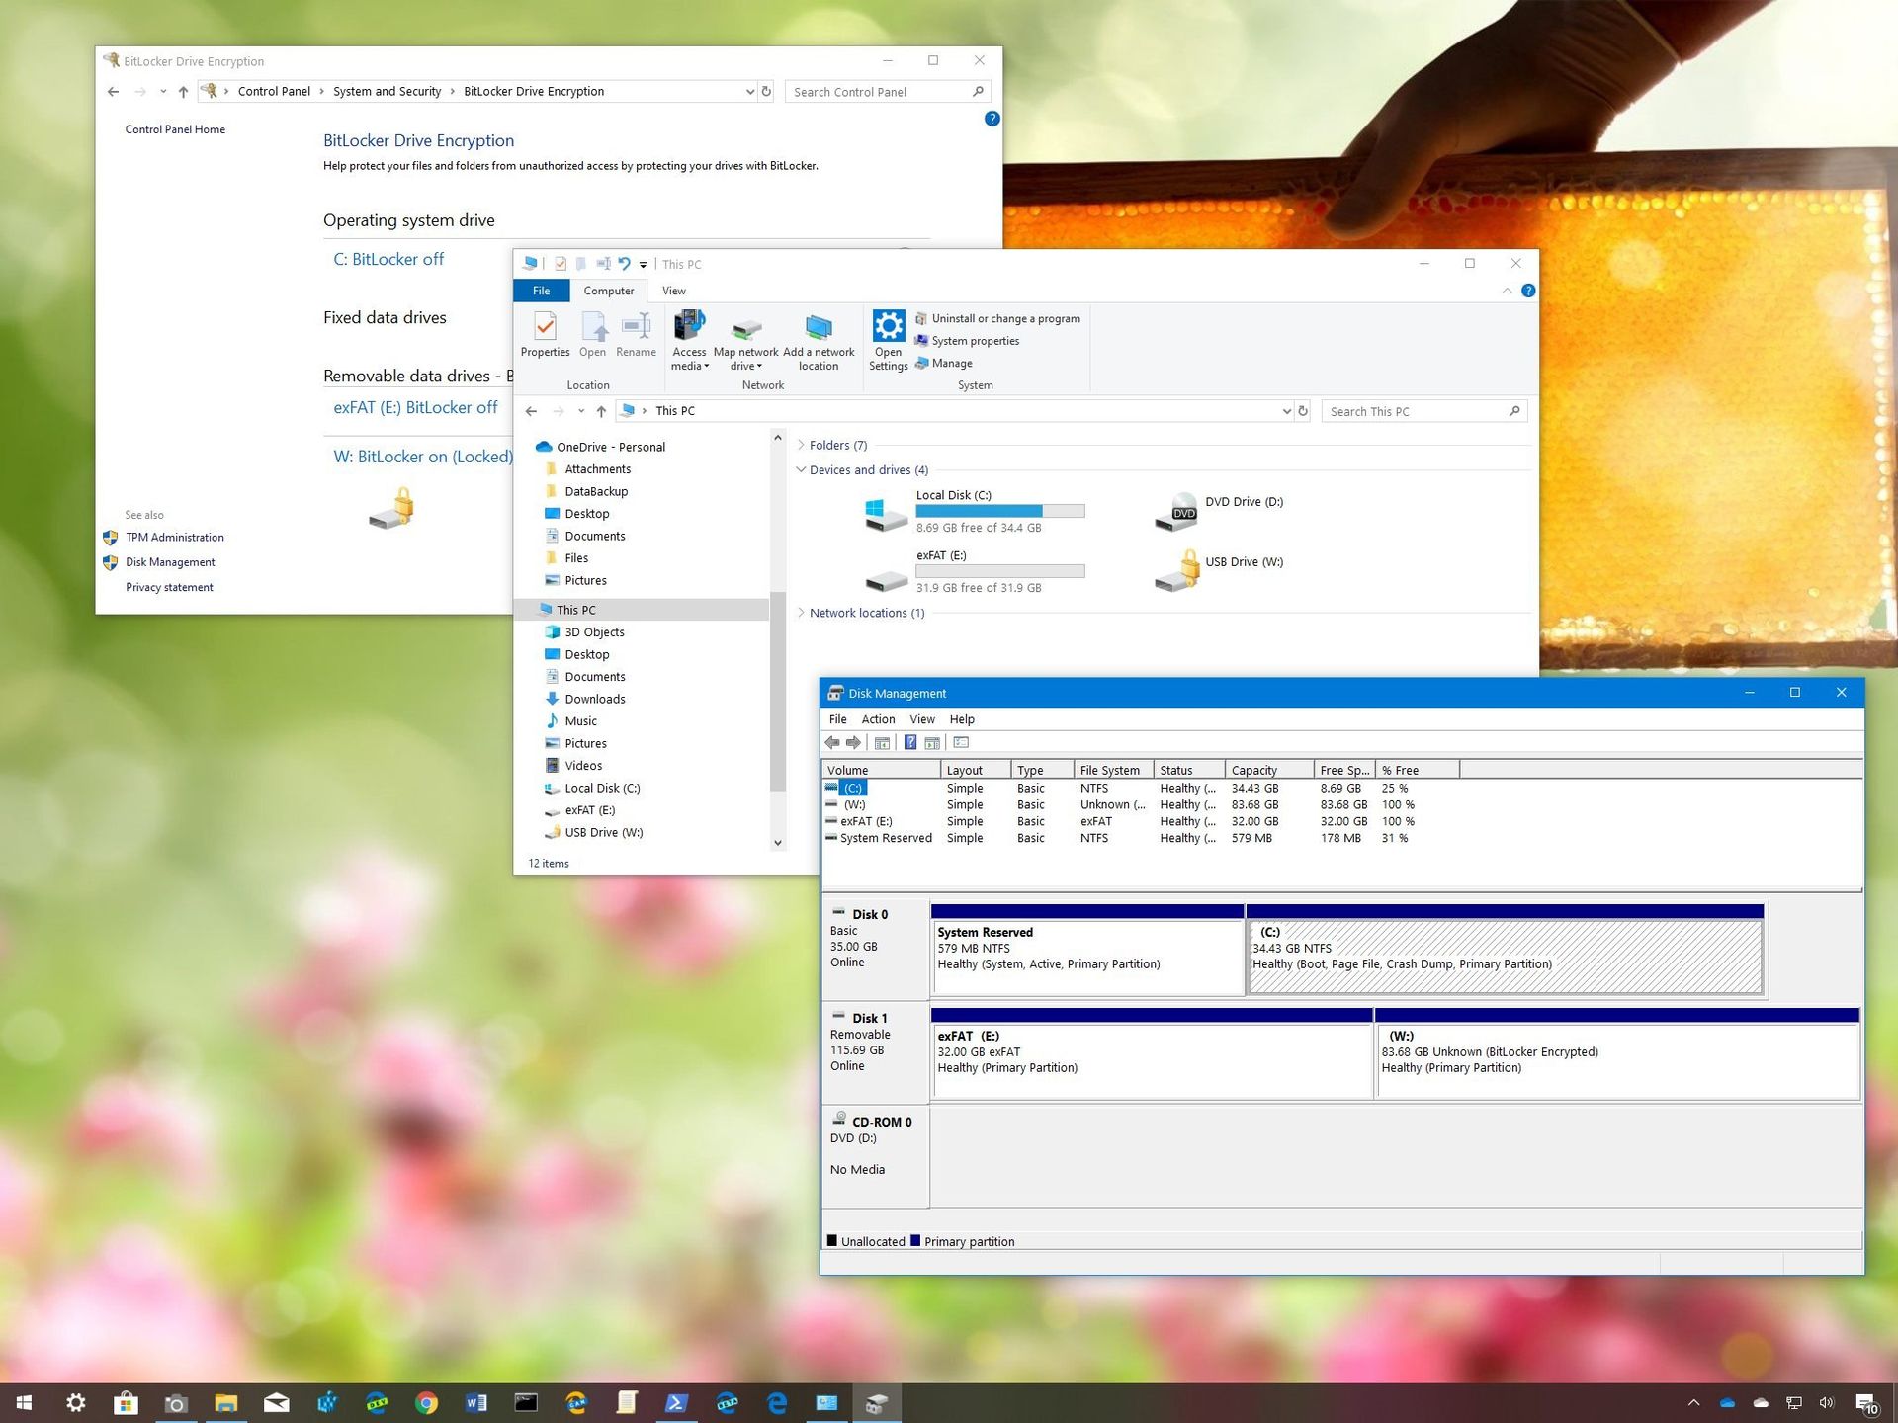Select the (W:) volume row in Disk Management
Screen dimensions: 1898x1423
[x=856, y=804]
